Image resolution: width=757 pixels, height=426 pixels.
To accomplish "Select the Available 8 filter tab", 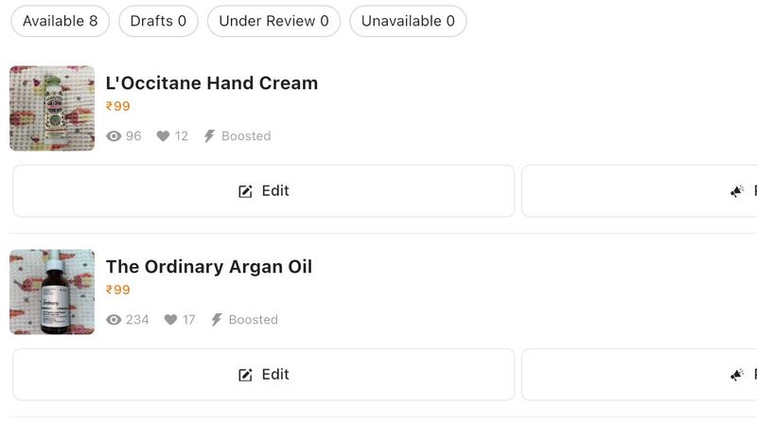I will (x=60, y=21).
